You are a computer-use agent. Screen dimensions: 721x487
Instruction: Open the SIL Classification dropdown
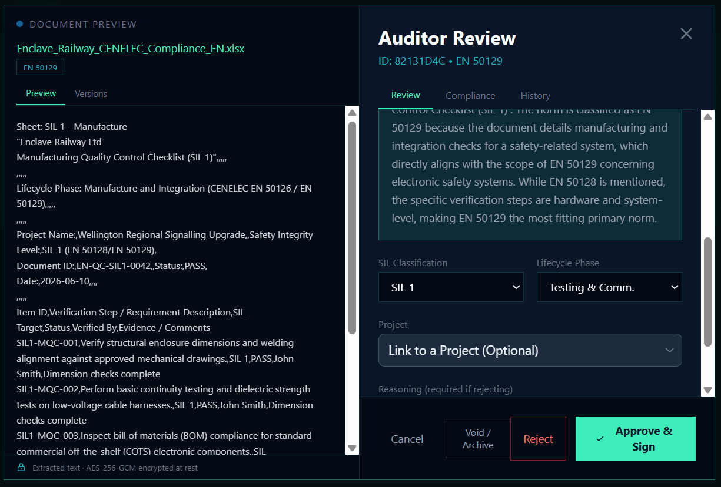pos(451,287)
